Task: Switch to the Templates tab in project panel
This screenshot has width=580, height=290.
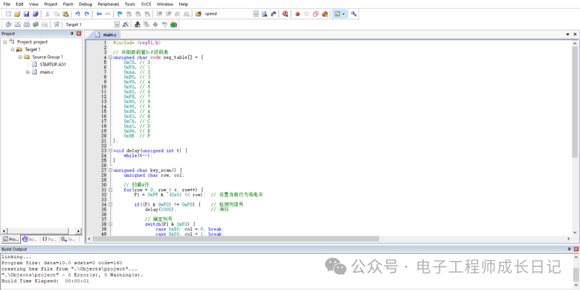Action: pyautogui.click(x=69, y=240)
